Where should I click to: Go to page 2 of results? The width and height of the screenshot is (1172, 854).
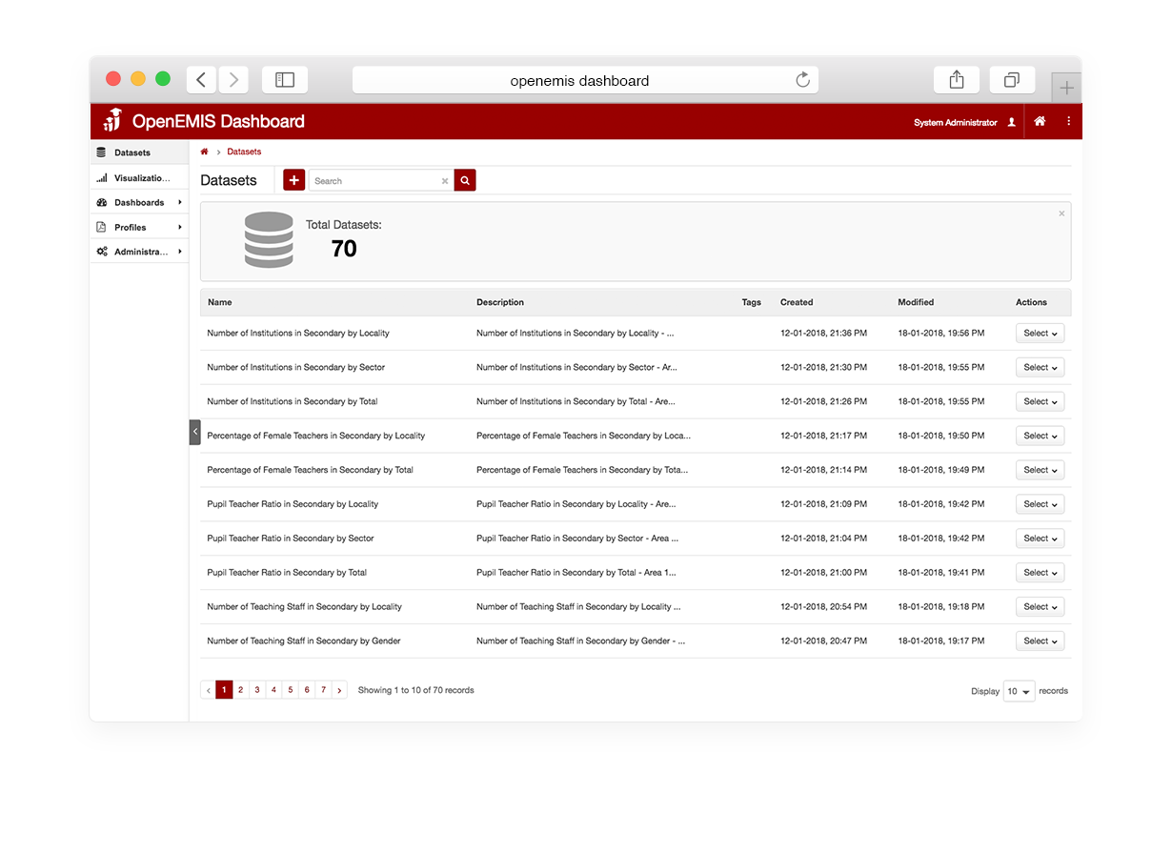241,690
